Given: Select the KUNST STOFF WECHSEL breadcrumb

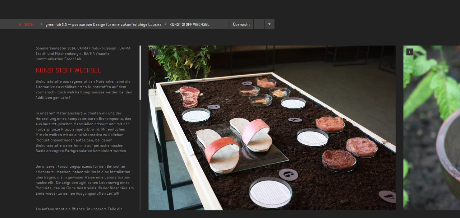Looking at the screenshot, I should [x=189, y=24].
